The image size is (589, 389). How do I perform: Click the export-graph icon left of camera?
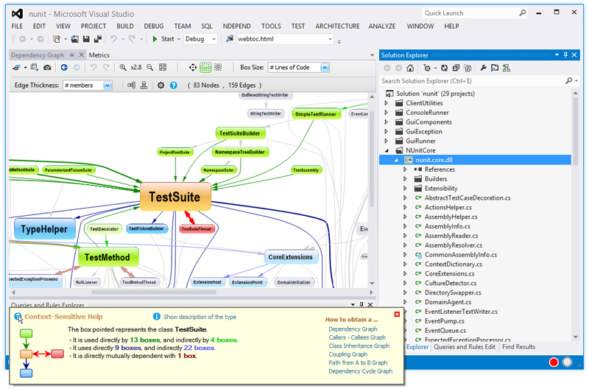(35, 68)
